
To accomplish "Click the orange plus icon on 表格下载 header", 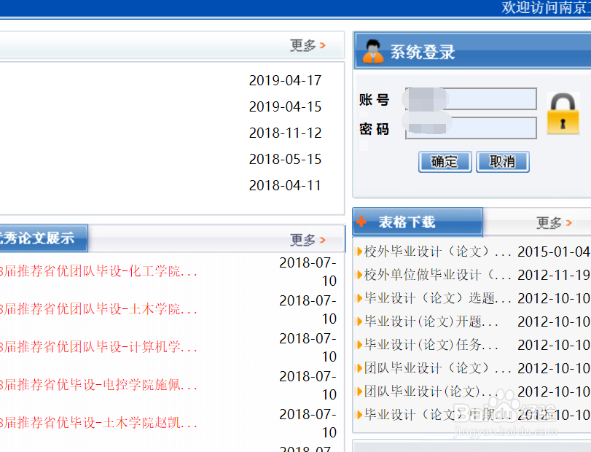I will click(362, 222).
